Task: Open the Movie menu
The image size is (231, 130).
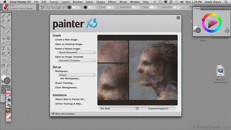Action: [x=123, y=2]
